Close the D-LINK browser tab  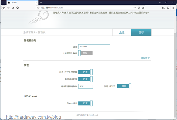tap(36, 2)
